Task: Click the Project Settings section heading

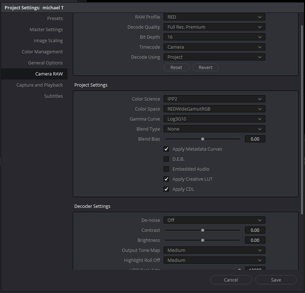Action: point(91,85)
